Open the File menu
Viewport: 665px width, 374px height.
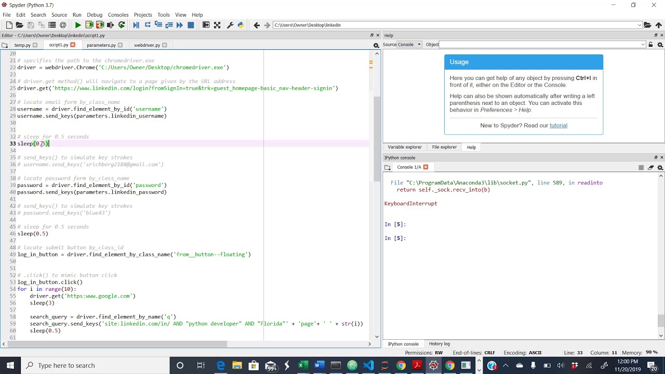pyautogui.click(x=7, y=15)
